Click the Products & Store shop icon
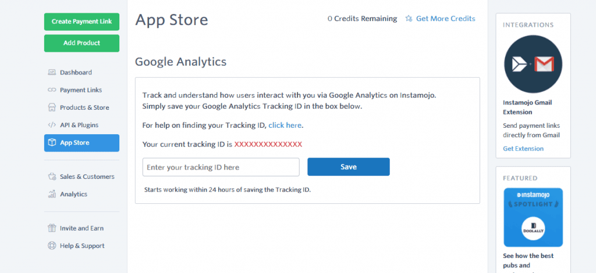596x273 pixels. pos(51,107)
